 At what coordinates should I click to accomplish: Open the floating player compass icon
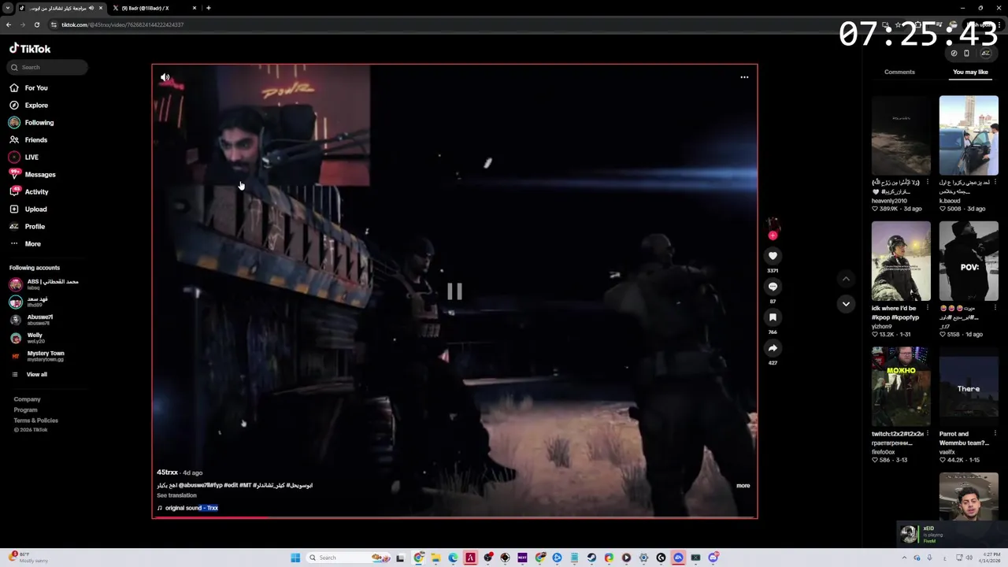pos(954,53)
